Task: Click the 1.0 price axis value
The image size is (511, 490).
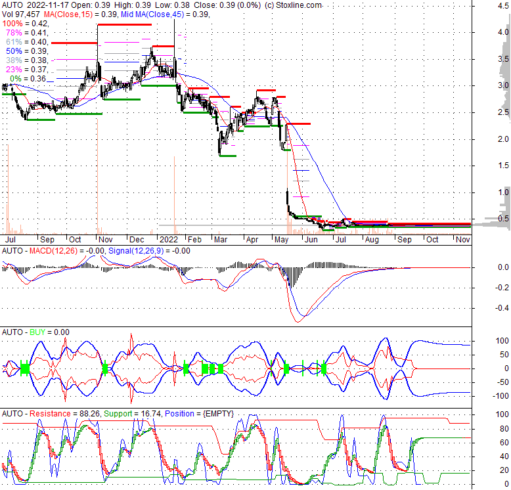Action: click(503, 192)
